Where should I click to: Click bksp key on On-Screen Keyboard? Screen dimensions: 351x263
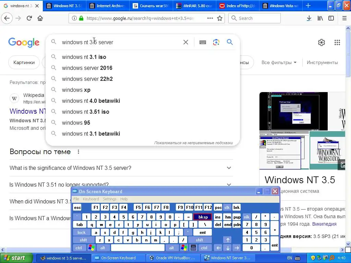(203, 217)
